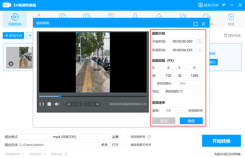Check 应用到所有 beside the speed rate
This screenshot has height=158, width=245.
click(185, 110)
